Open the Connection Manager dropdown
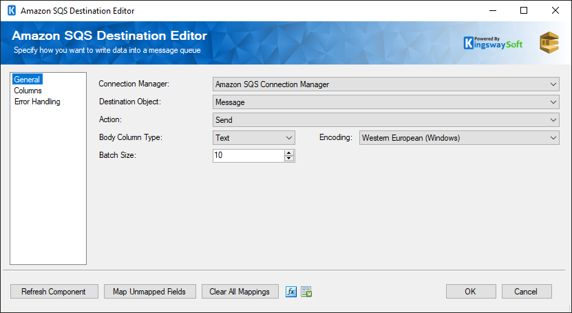The image size is (572, 313). [x=385, y=84]
